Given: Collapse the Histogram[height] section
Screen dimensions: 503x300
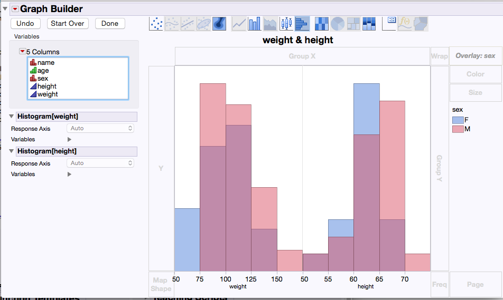Looking at the screenshot, I should 12,151.
